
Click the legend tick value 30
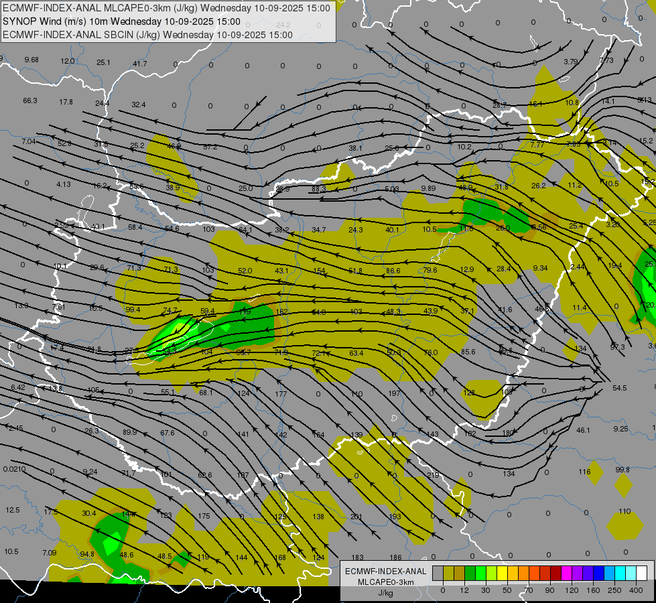pos(485,590)
